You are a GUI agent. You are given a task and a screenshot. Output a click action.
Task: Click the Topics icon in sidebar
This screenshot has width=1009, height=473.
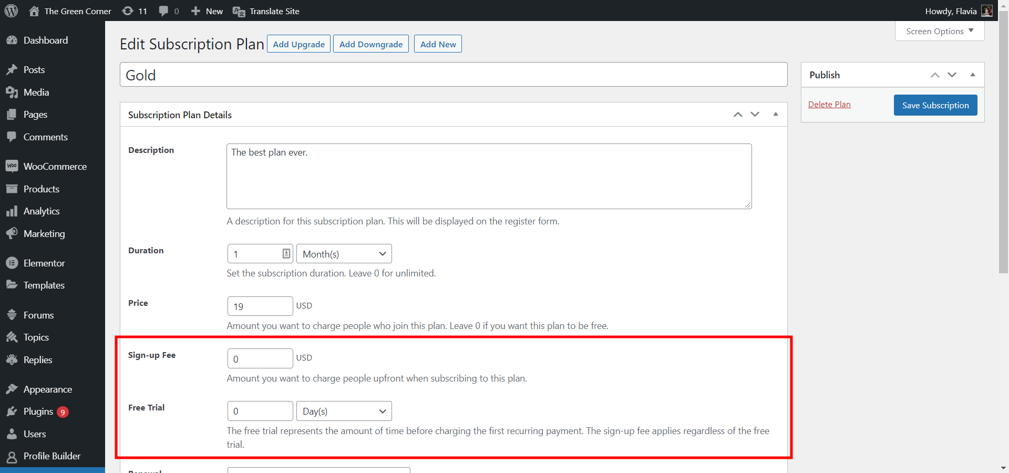click(x=12, y=337)
